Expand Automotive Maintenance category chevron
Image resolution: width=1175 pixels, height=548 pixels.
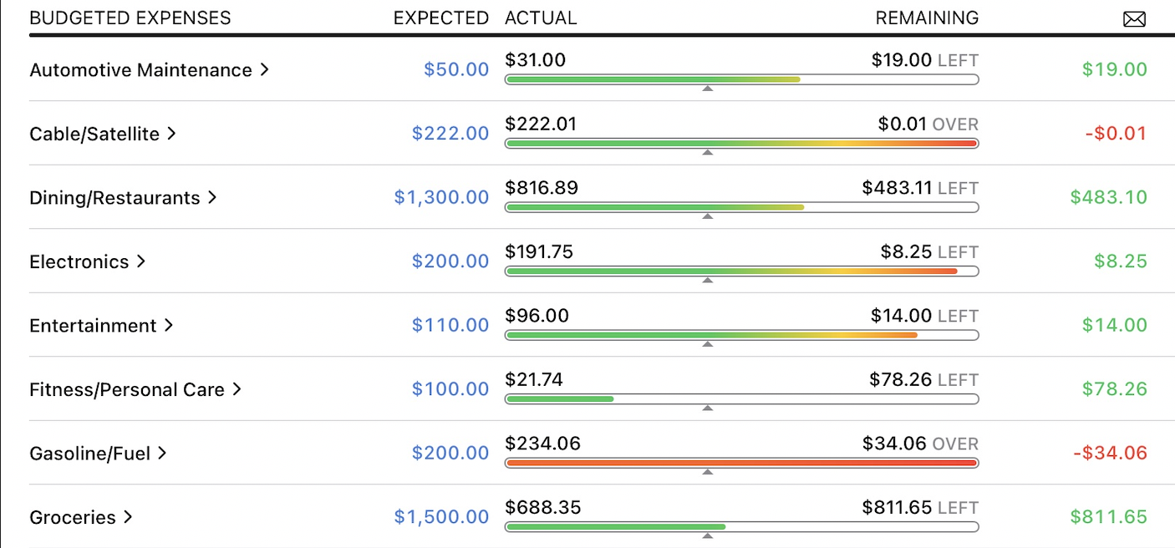[264, 70]
